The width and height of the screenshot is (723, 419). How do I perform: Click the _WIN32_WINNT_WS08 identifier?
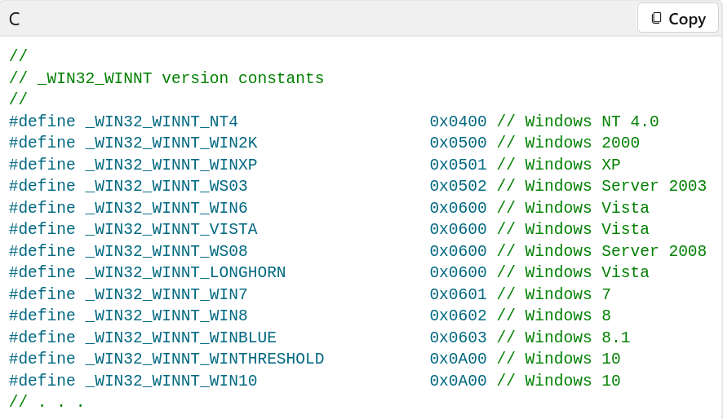coord(166,251)
